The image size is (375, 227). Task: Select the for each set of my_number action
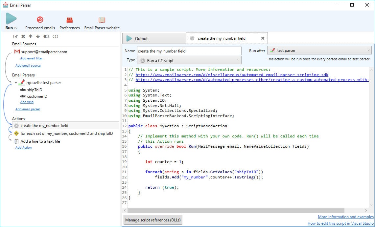[67, 134]
